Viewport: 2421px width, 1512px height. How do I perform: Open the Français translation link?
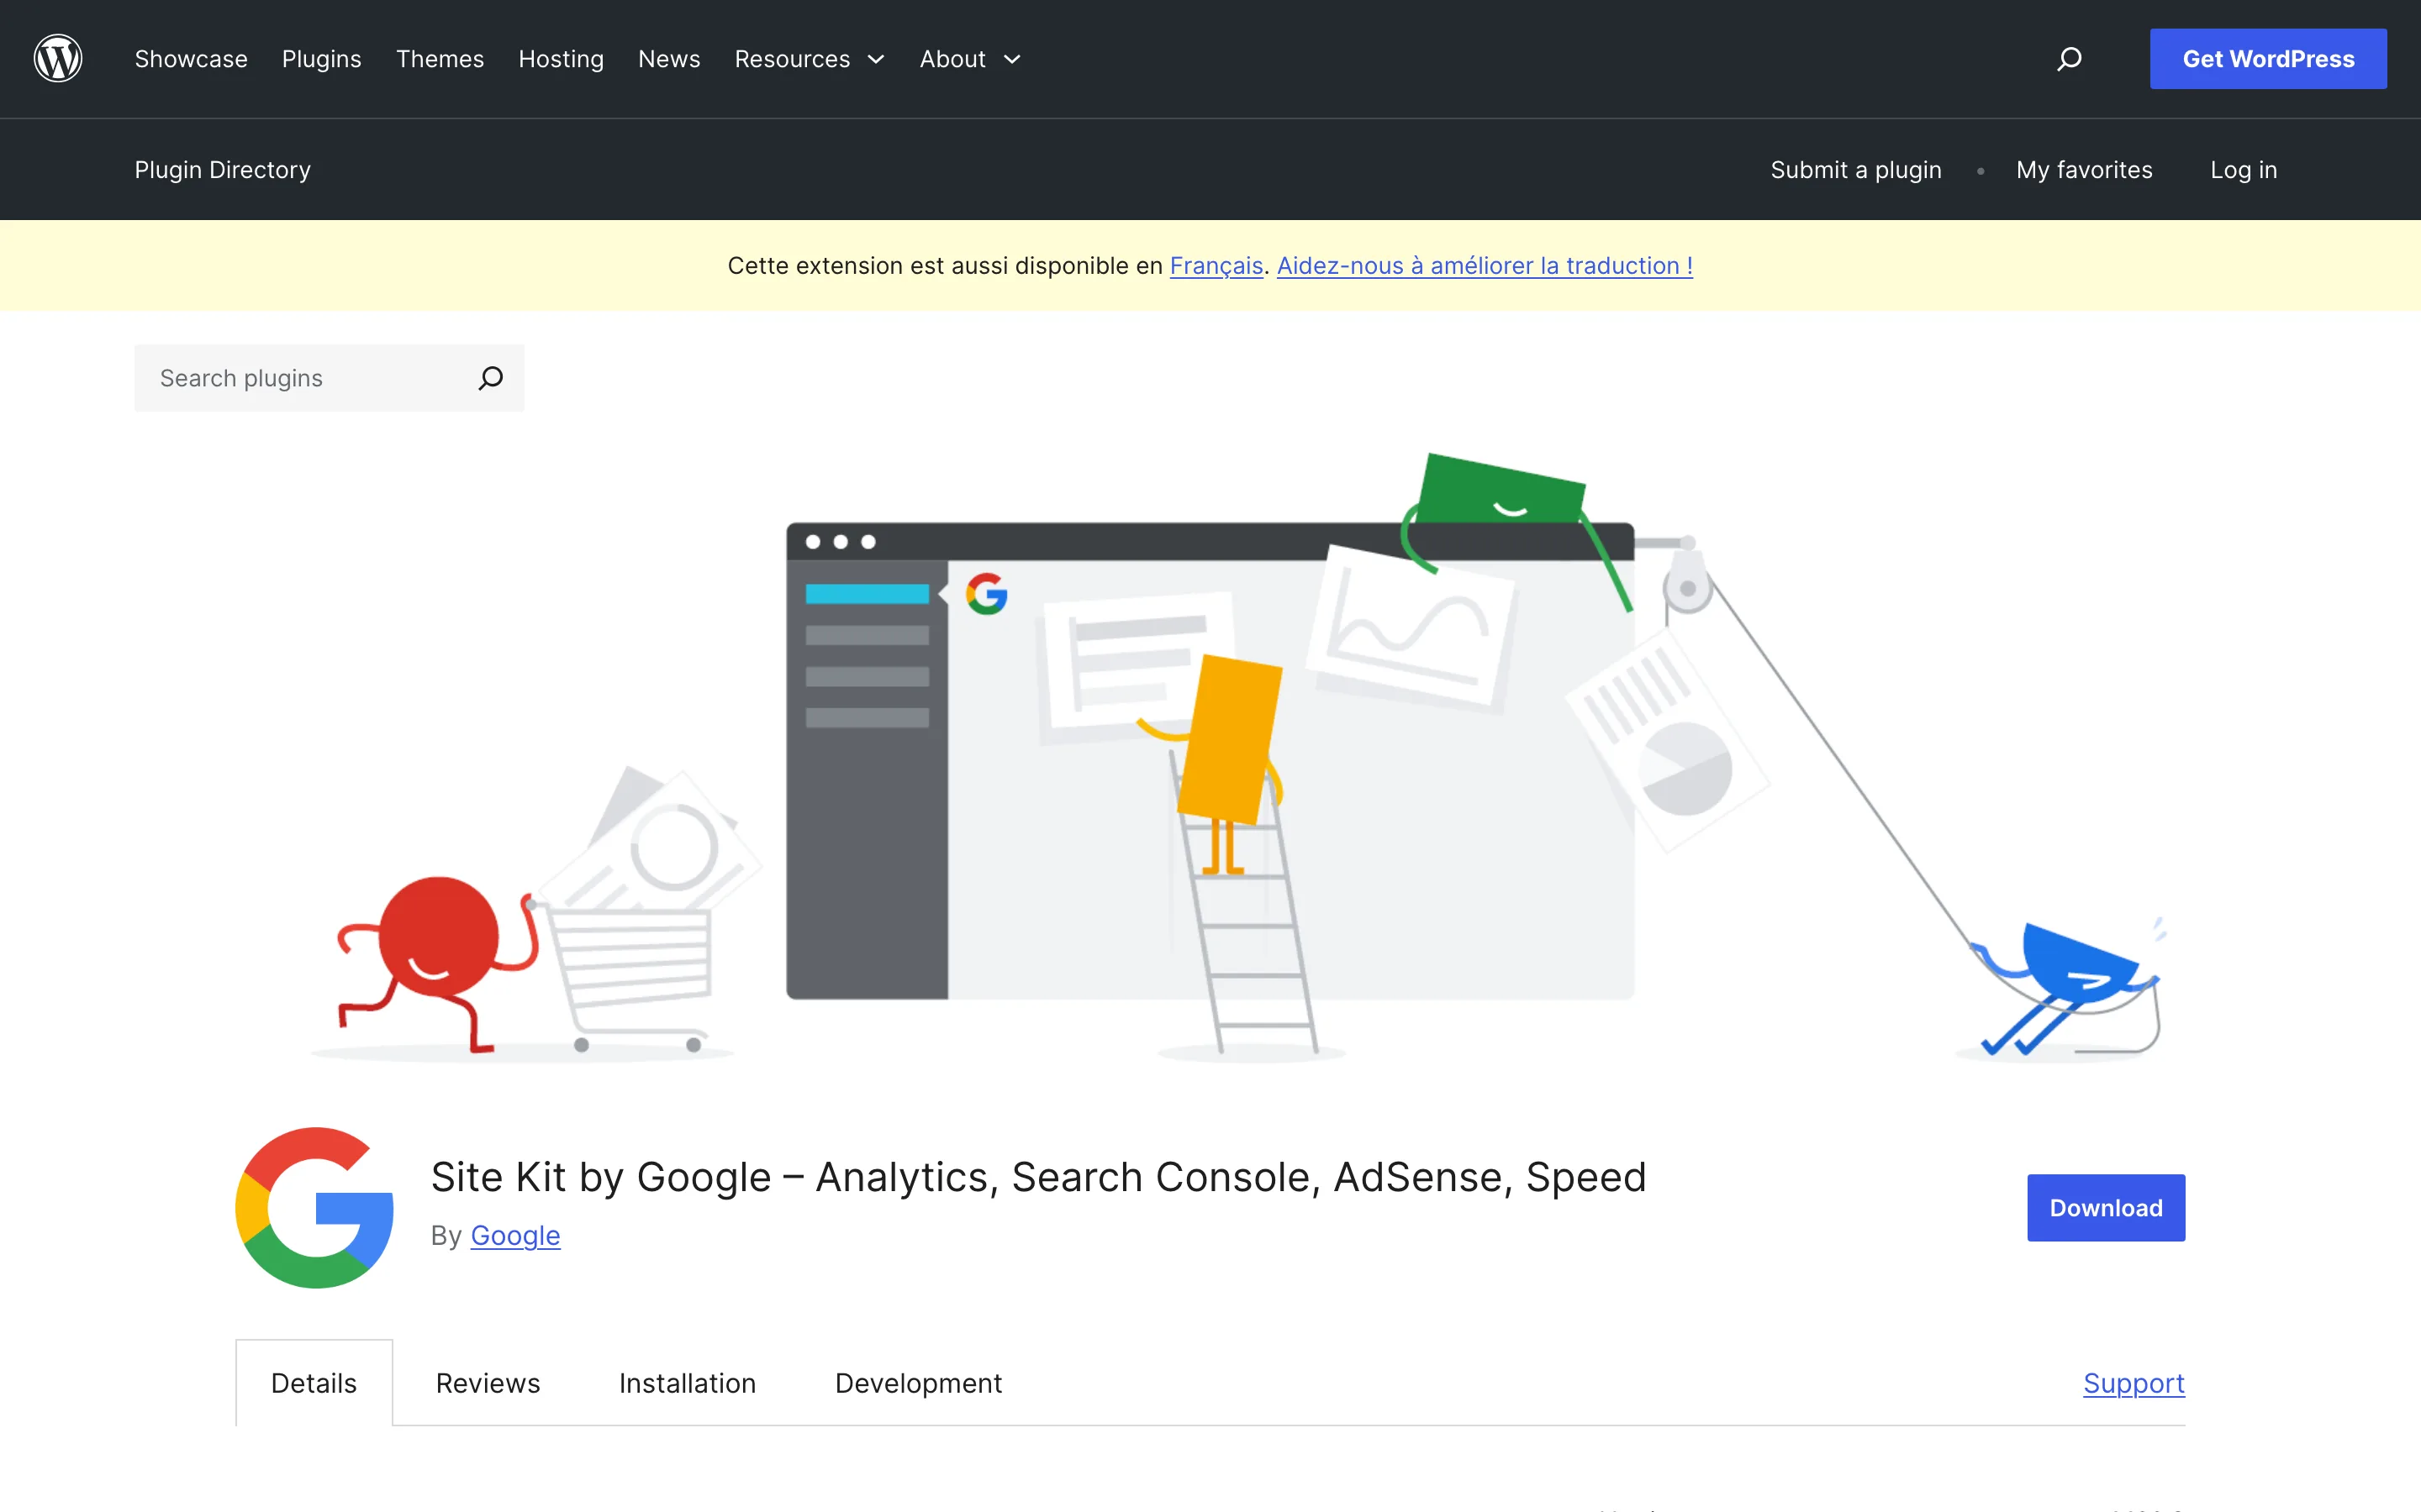pyautogui.click(x=1216, y=266)
